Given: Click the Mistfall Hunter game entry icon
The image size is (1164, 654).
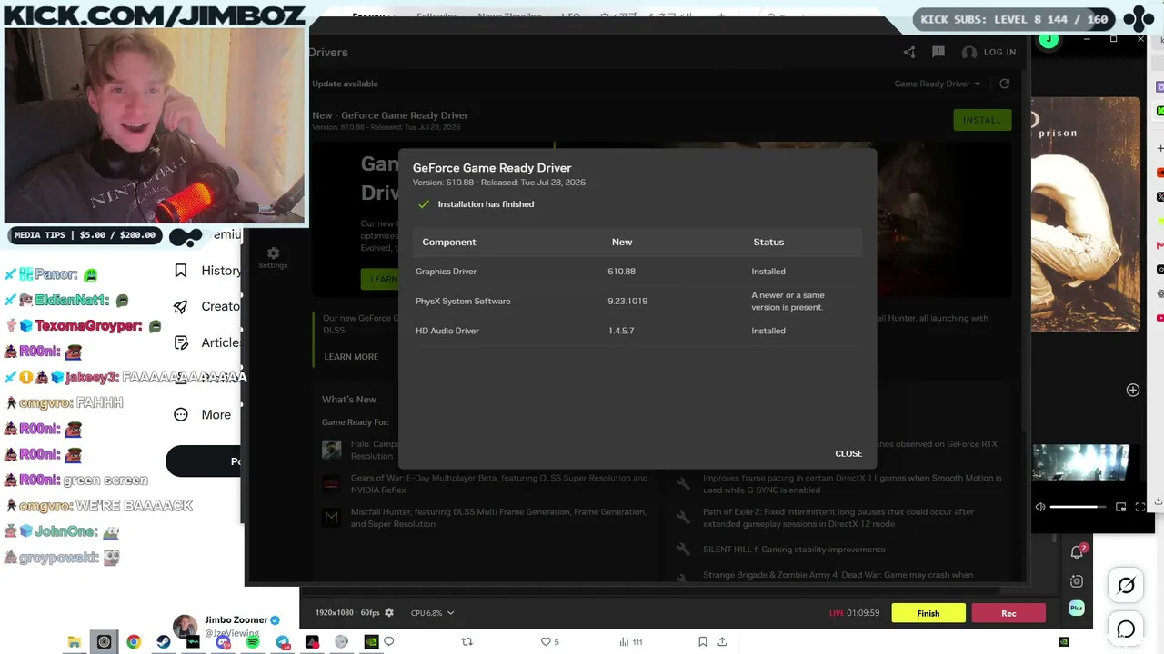Looking at the screenshot, I should 332,518.
